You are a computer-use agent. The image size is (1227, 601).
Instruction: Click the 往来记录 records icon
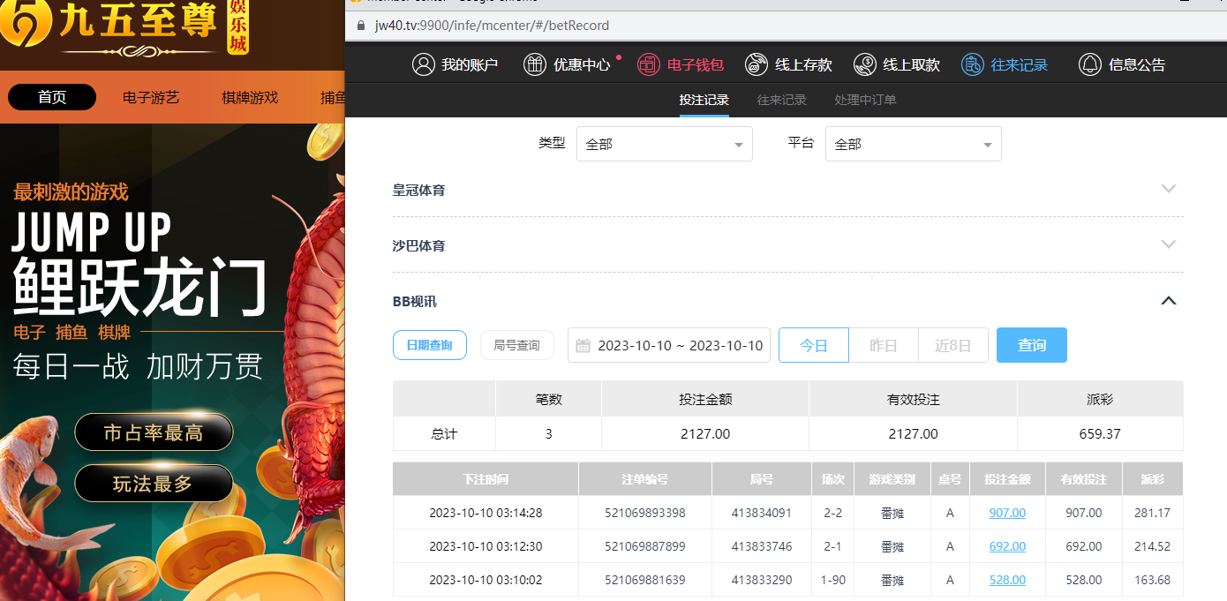tap(973, 64)
